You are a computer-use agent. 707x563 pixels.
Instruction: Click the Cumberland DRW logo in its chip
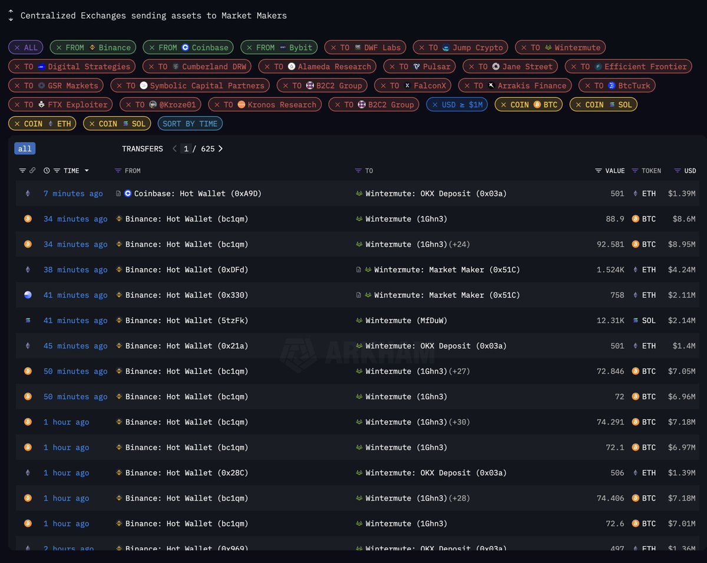[175, 67]
